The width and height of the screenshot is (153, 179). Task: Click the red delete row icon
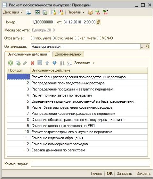(x=32, y=63)
